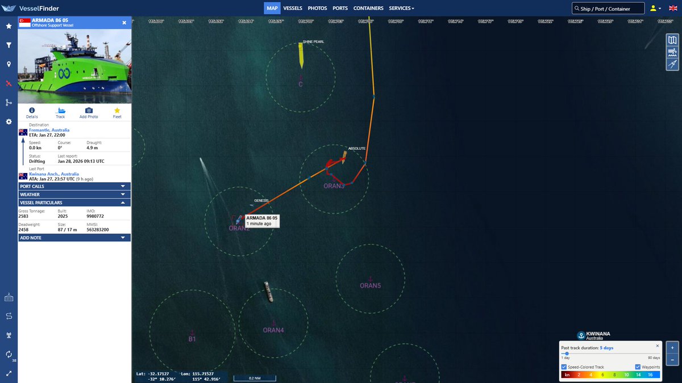Close the ARMADA 86 05 vessel panel
The width and height of the screenshot is (682, 383).
(124, 23)
